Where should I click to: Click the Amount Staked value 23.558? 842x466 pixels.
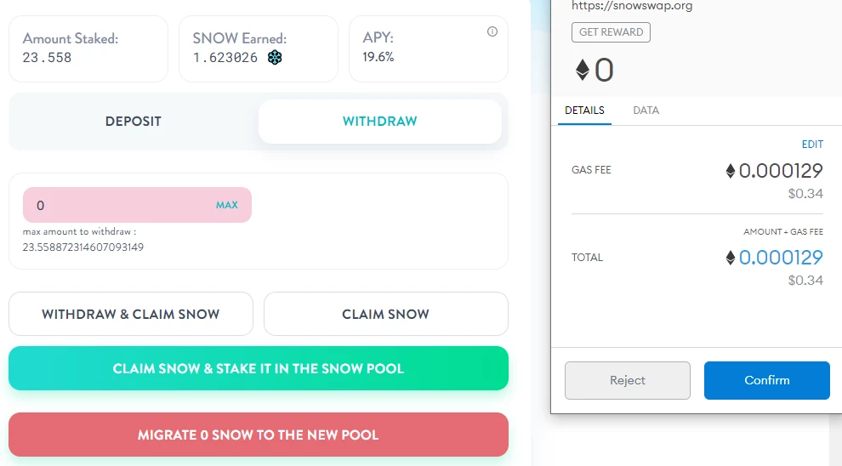click(x=48, y=58)
